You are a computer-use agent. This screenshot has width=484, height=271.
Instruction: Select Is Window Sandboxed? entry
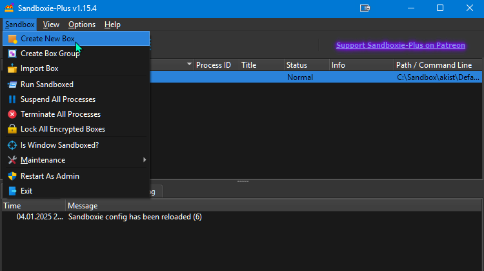[76, 145]
